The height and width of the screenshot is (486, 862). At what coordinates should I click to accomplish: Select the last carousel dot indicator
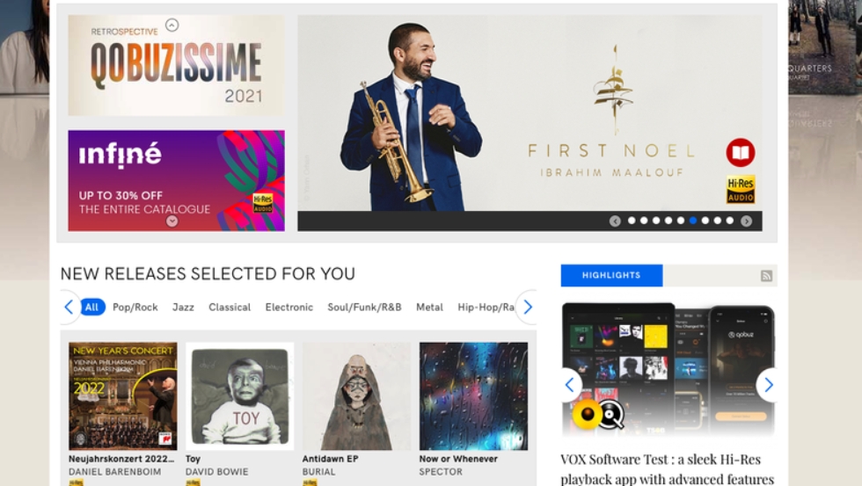point(729,221)
